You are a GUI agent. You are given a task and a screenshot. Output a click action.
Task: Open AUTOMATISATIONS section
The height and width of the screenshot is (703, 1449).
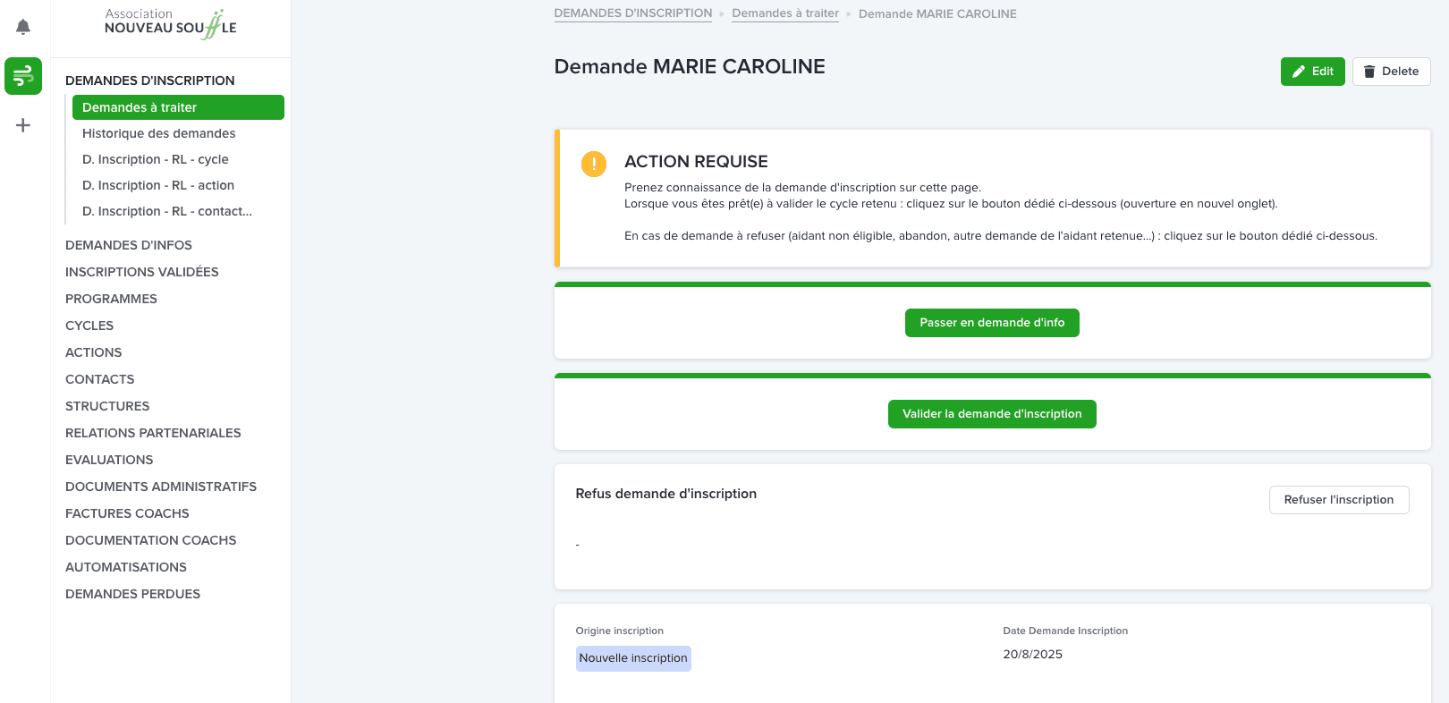[126, 567]
